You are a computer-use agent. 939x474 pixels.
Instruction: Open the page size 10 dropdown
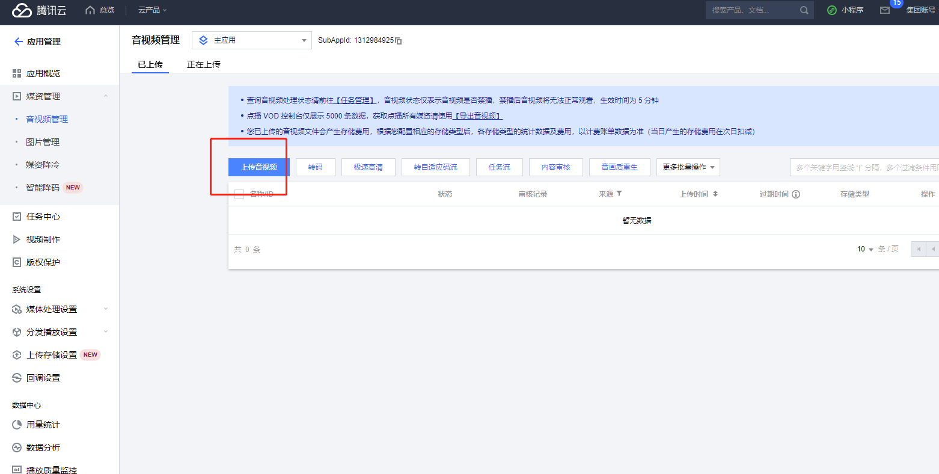(x=865, y=249)
